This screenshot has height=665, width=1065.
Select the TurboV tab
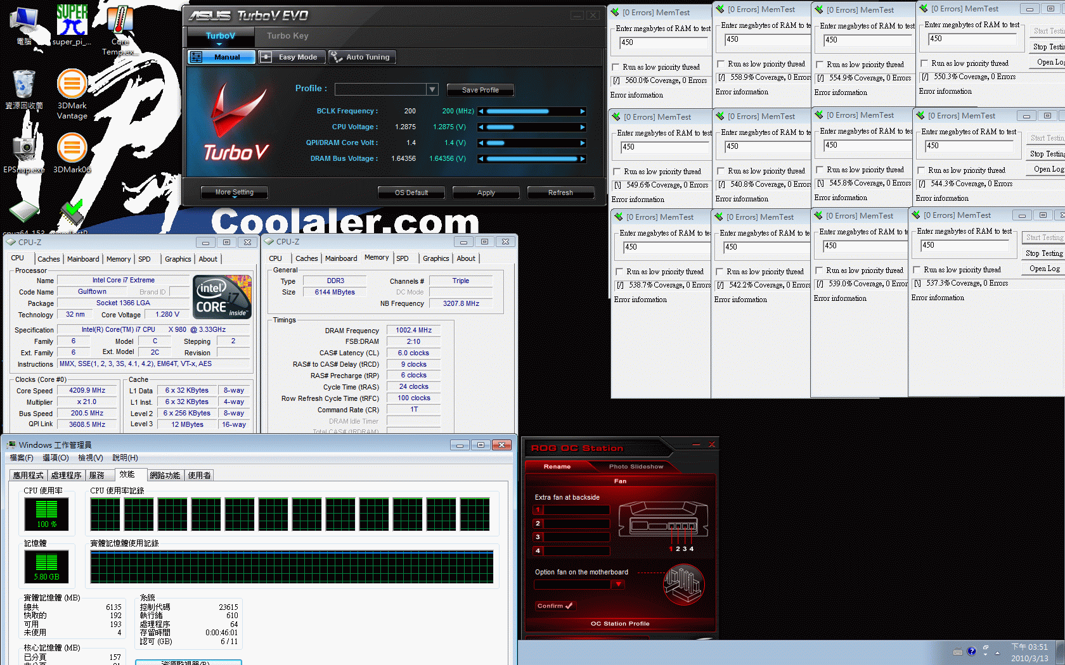pos(220,36)
